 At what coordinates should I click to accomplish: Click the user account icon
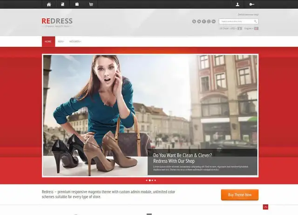(237, 4)
